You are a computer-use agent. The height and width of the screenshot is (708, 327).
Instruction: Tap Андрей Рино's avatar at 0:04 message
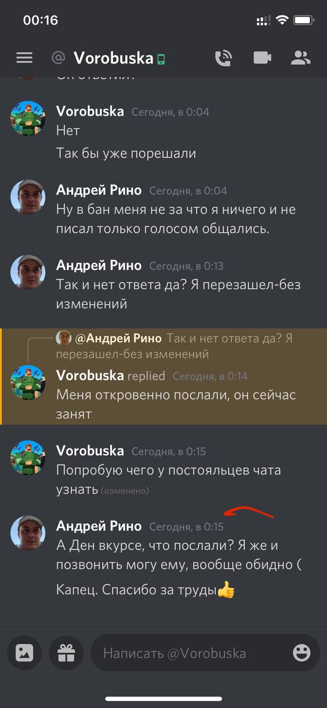[x=28, y=197]
